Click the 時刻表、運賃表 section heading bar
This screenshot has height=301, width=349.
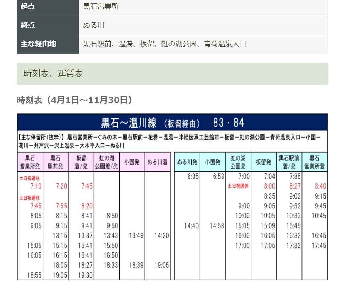pyautogui.click(x=172, y=74)
